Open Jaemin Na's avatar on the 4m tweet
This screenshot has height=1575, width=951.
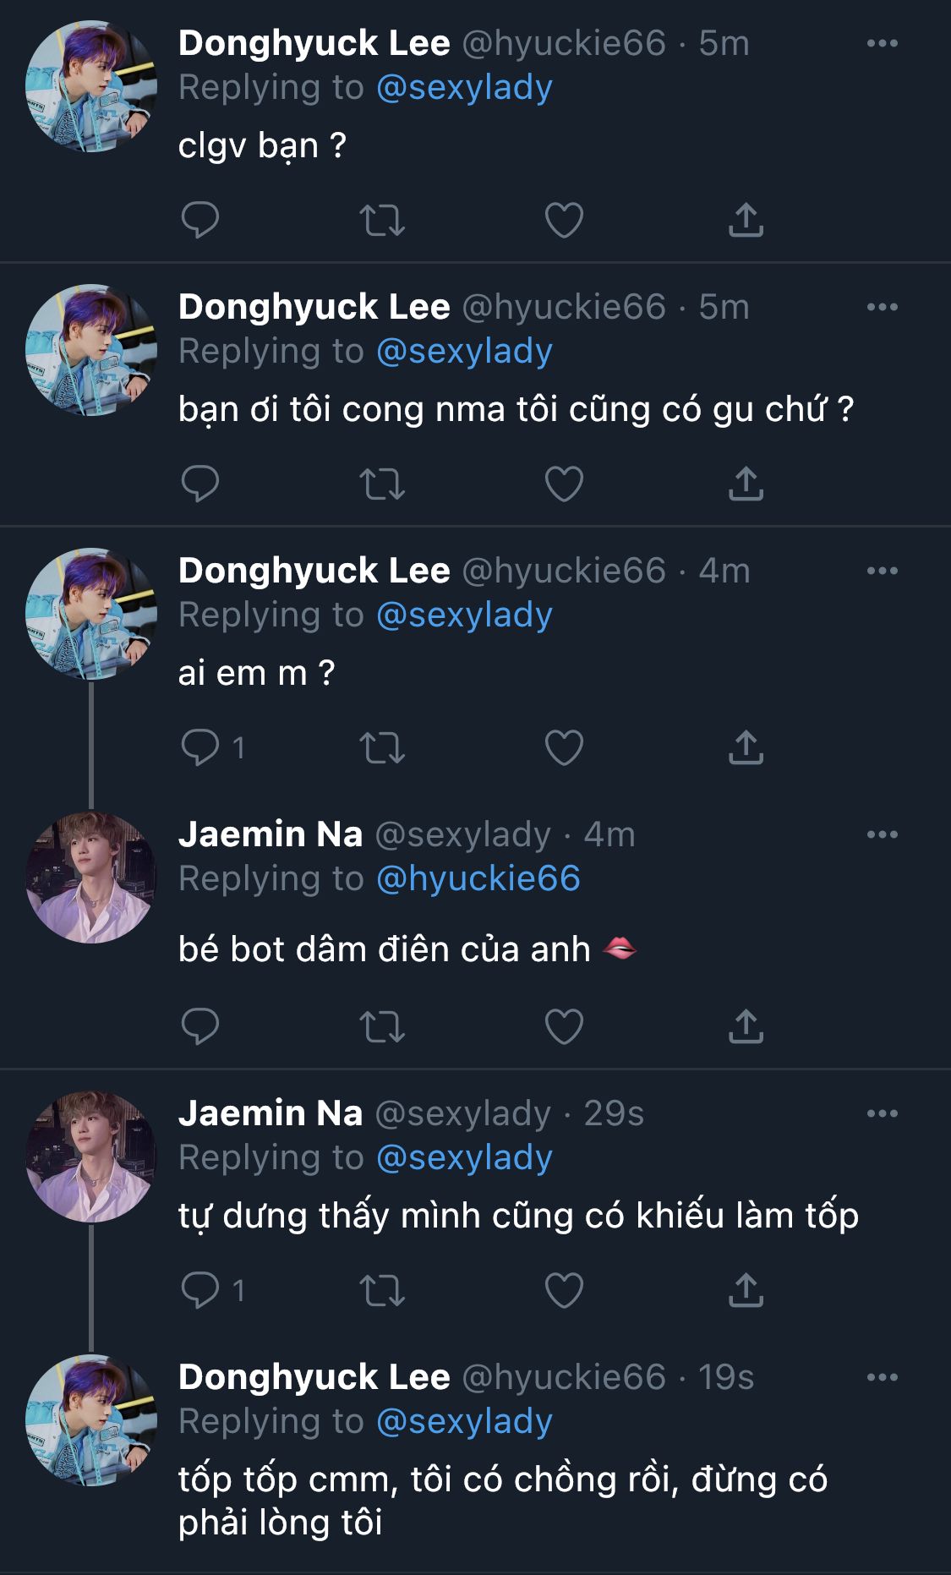[x=91, y=878]
